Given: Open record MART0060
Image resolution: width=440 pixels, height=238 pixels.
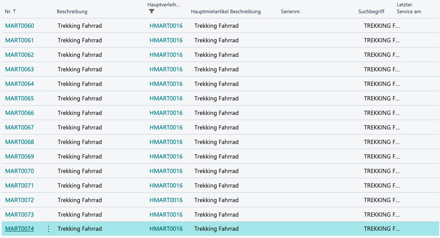Looking at the screenshot, I should tap(19, 26).
